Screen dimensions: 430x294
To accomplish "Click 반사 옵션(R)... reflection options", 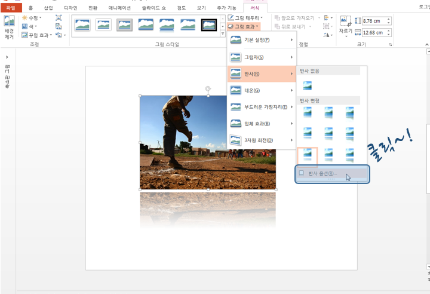I will (x=332, y=173).
